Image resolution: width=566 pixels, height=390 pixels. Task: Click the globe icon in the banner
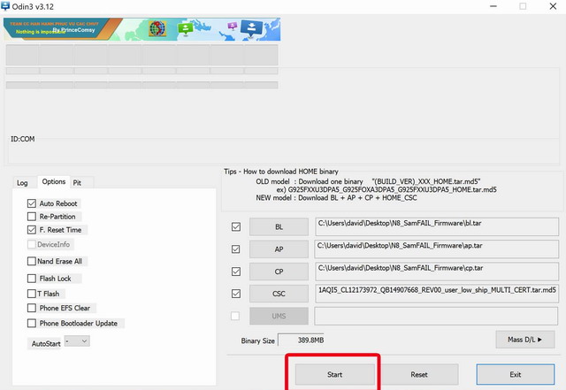click(x=157, y=27)
